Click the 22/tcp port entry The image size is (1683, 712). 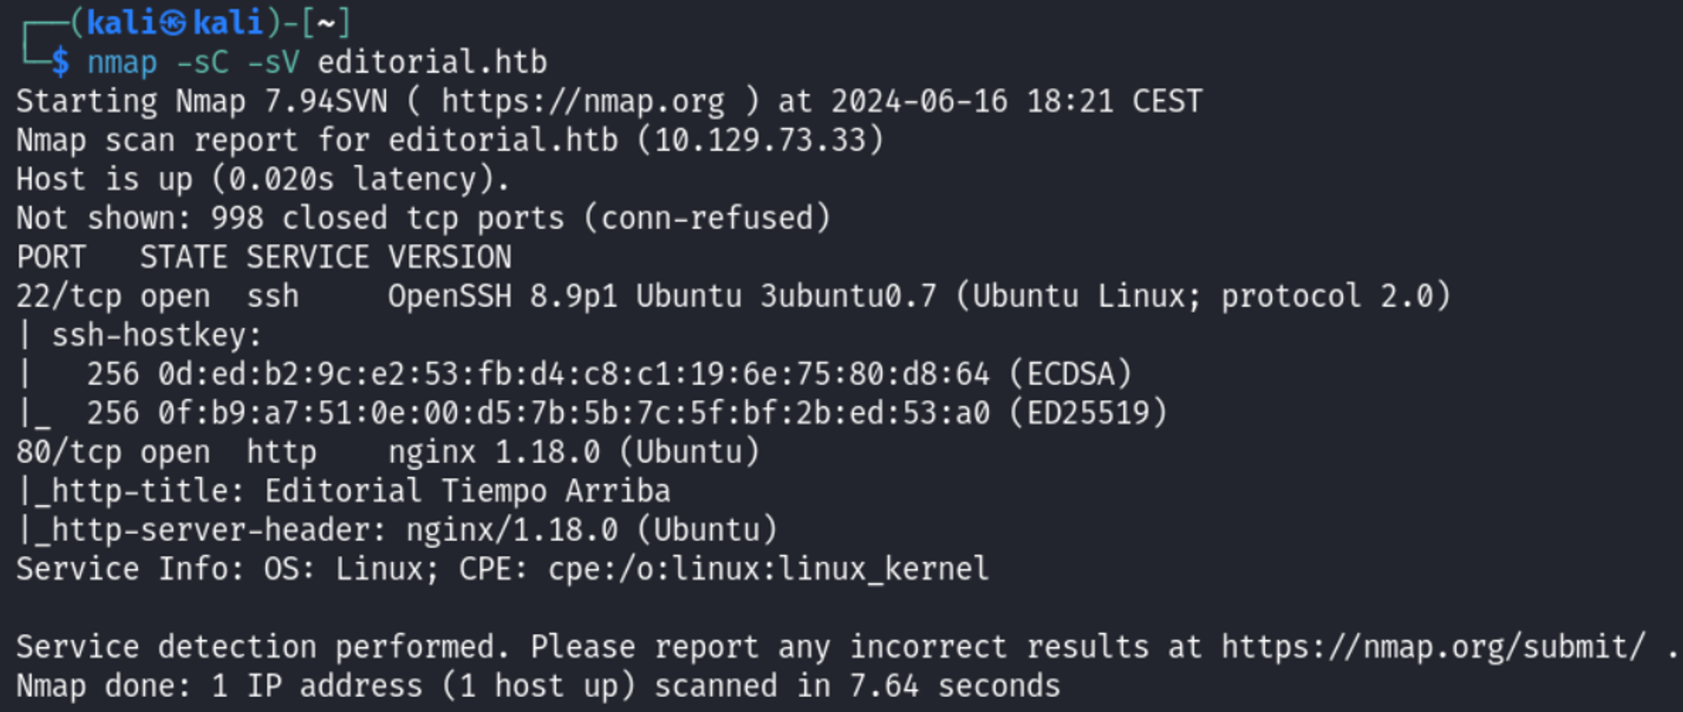tap(68, 296)
